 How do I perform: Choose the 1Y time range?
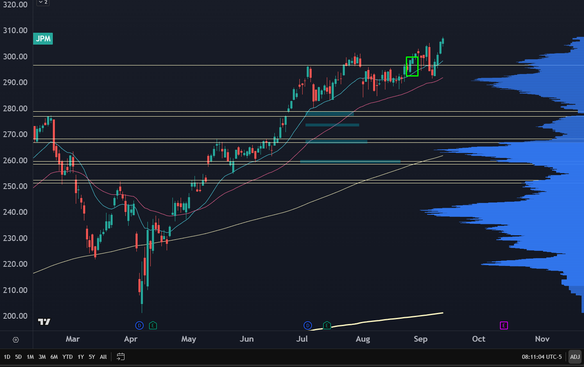coord(81,357)
